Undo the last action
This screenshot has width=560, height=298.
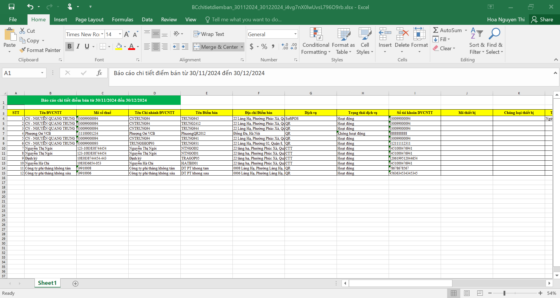30,7
